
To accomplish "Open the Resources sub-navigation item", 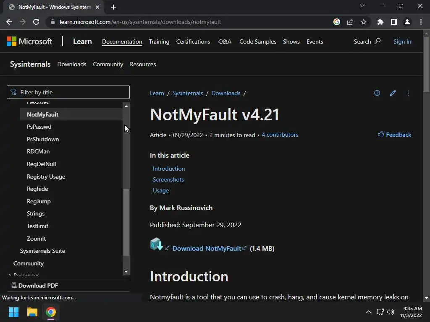I will click(143, 64).
